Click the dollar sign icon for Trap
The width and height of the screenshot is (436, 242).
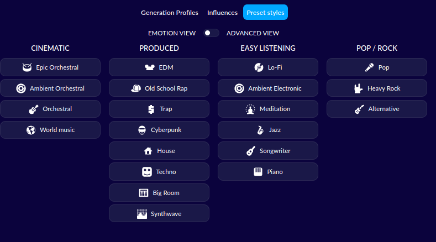click(x=151, y=109)
